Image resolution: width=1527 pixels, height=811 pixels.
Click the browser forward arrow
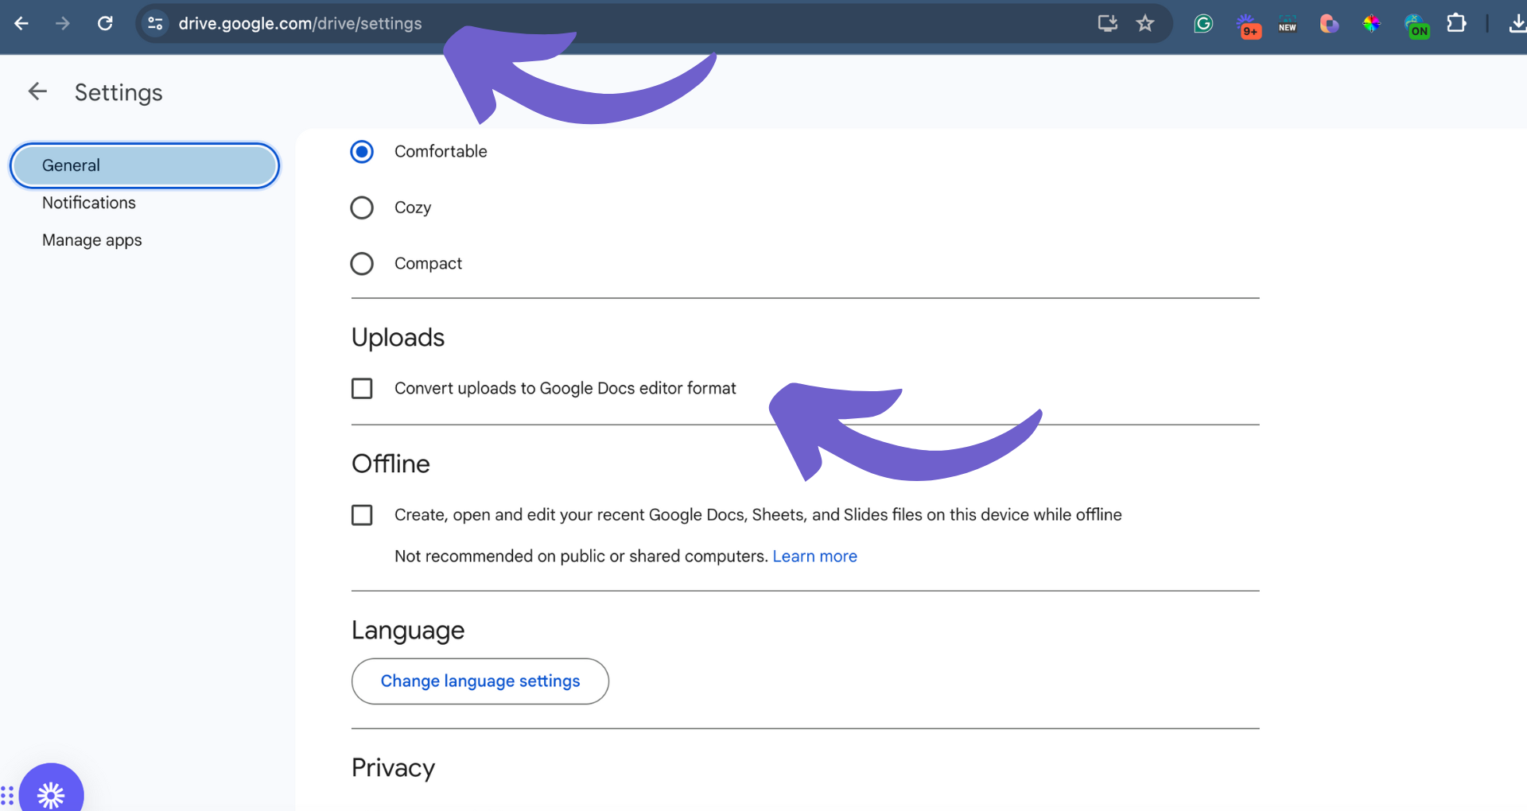[x=63, y=24]
